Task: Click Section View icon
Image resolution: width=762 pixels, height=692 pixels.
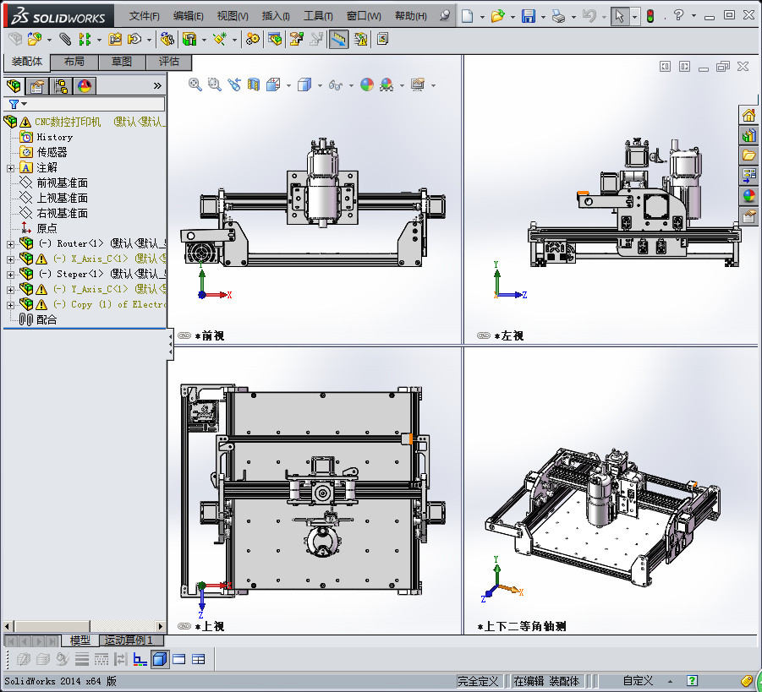Action: (x=254, y=84)
